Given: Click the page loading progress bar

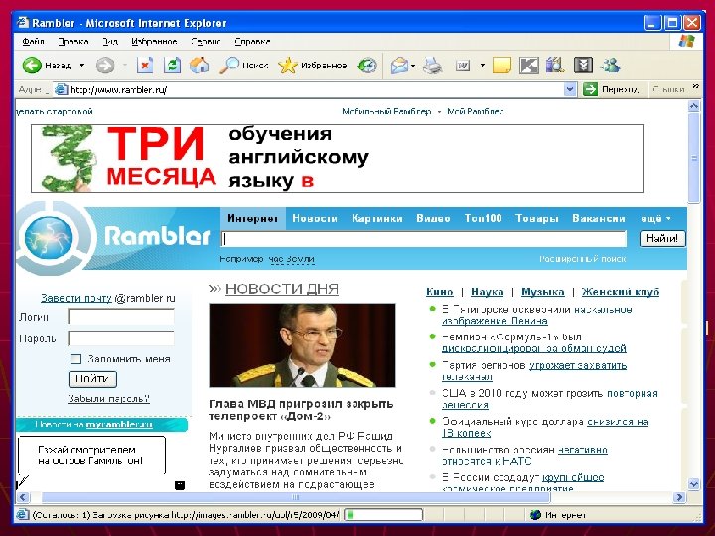Looking at the screenshot, I should (383, 515).
